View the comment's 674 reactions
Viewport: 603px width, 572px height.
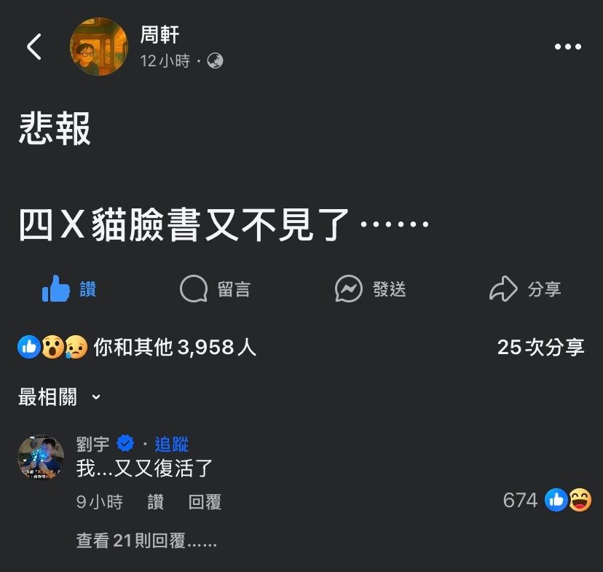point(547,500)
